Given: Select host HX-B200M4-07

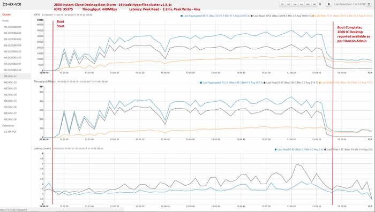Looking at the screenshot, I should (13, 64).
